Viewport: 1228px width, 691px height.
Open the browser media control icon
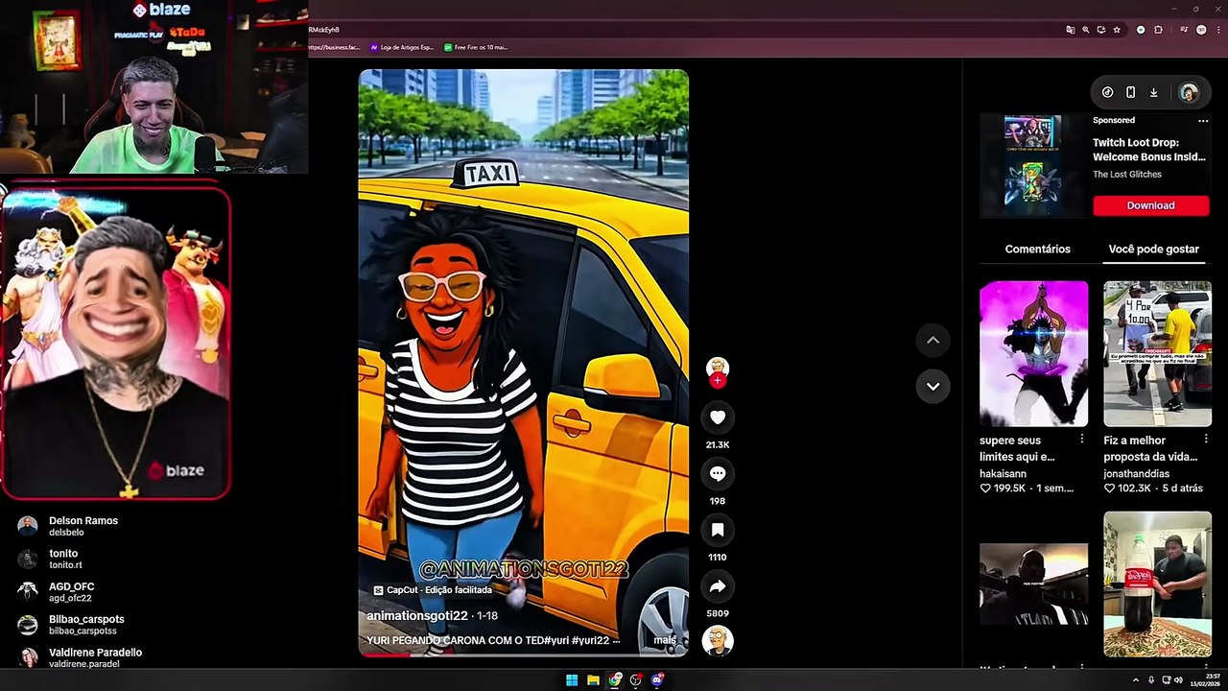(x=1184, y=30)
